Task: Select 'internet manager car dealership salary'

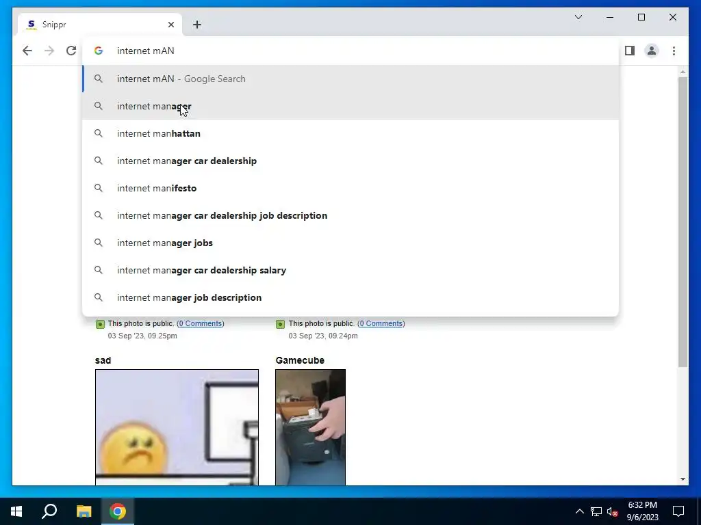Action: point(350,270)
